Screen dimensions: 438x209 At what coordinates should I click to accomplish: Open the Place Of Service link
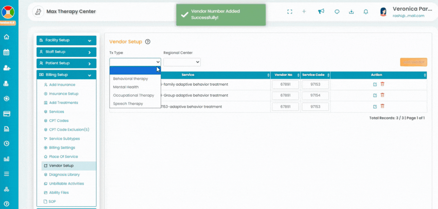[x=63, y=157]
